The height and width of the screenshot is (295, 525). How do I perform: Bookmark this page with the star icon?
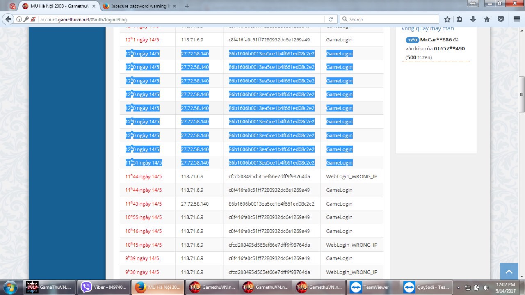click(x=447, y=19)
